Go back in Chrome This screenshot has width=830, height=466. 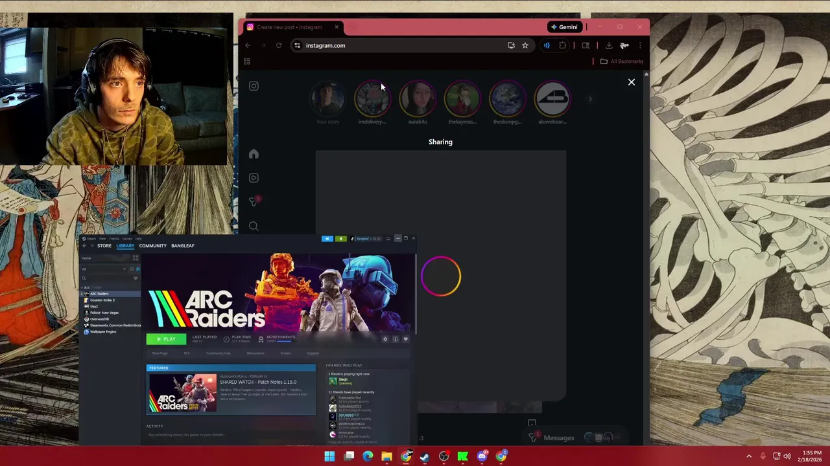(248, 45)
